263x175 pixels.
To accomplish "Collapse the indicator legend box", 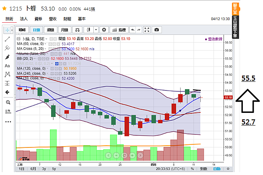I will (18, 39).
